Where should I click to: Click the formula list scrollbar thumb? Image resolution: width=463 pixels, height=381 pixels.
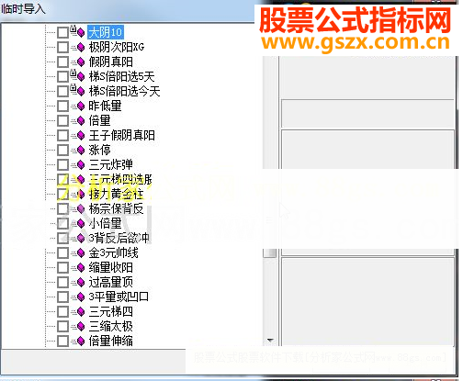(270, 252)
